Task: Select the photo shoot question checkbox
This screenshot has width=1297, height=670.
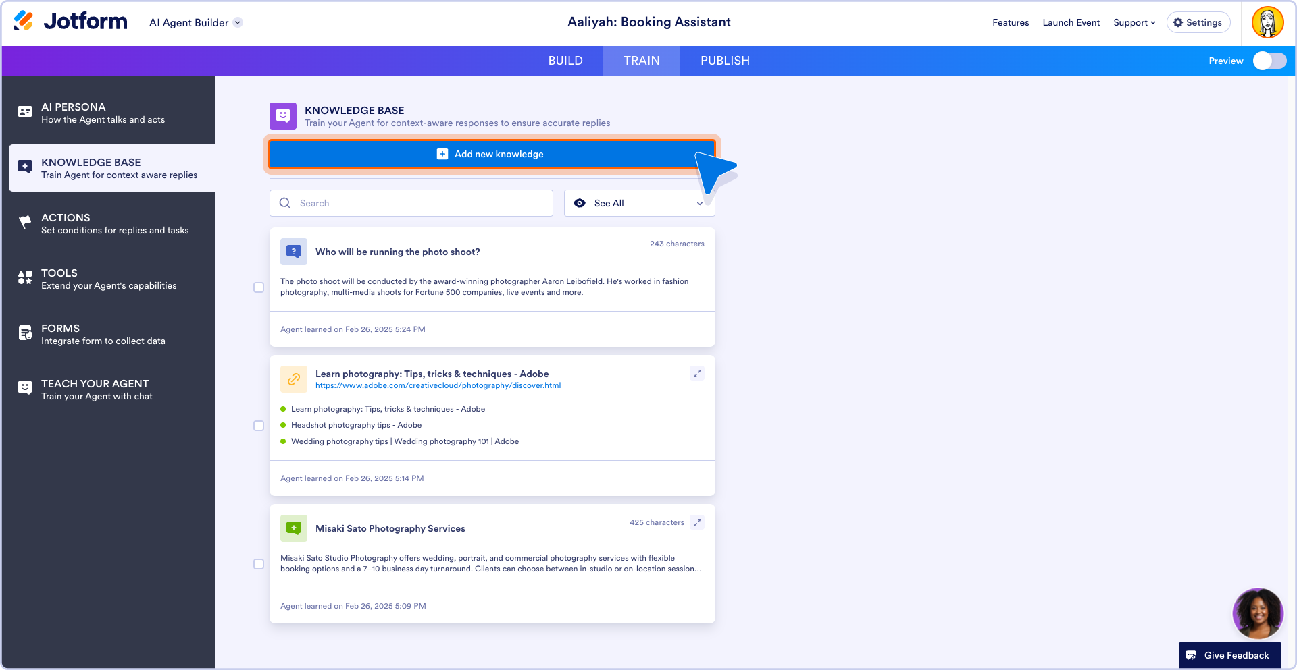Action: (x=259, y=287)
